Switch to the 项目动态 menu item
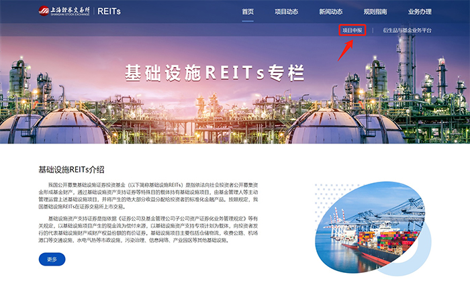This screenshot has height=283, width=470. (x=286, y=11)
